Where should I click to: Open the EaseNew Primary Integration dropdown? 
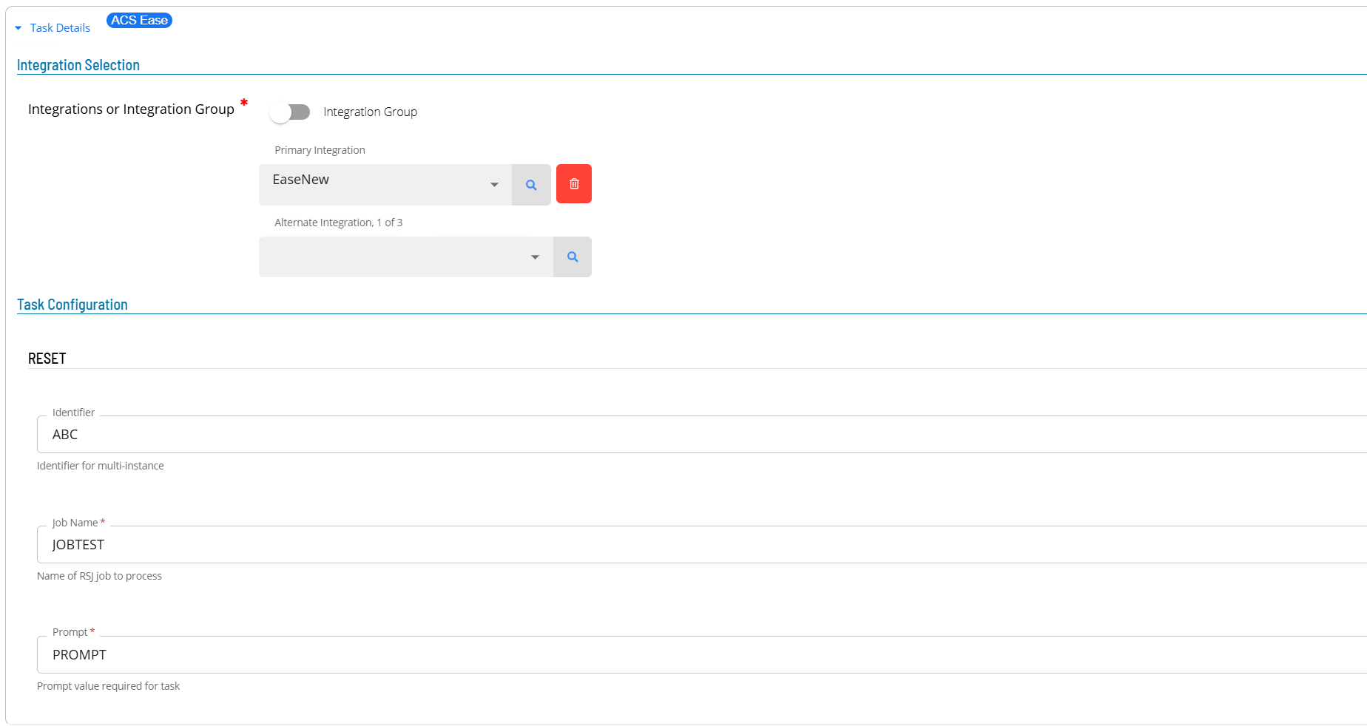385,184
